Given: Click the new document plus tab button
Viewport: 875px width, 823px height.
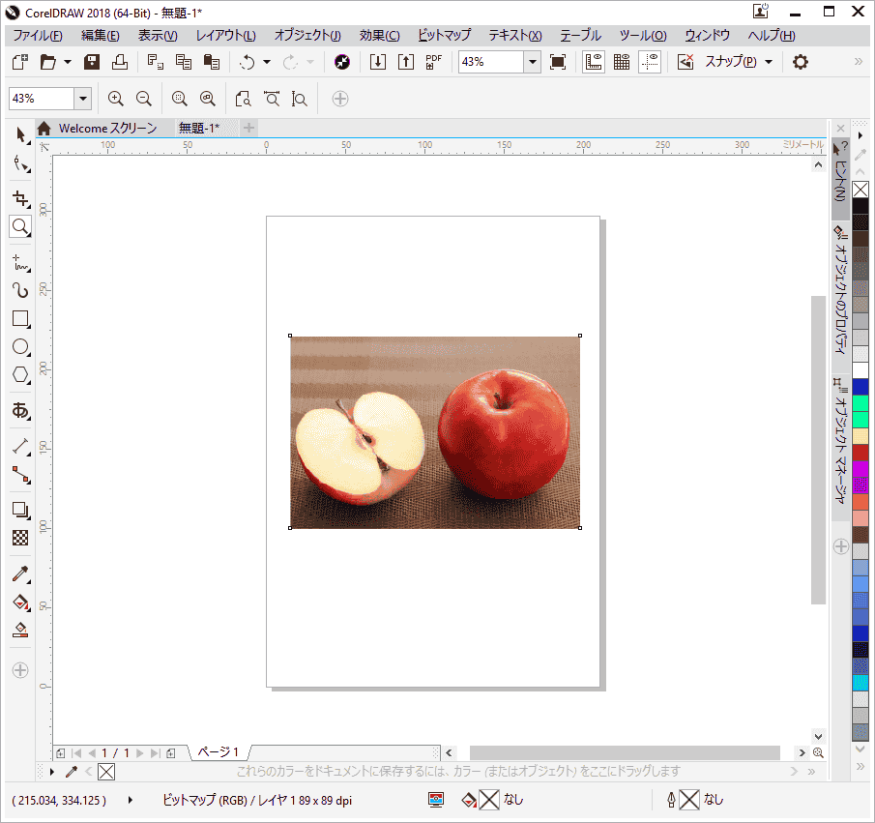Looking at the screenshot, I should (x=248, y=128).
